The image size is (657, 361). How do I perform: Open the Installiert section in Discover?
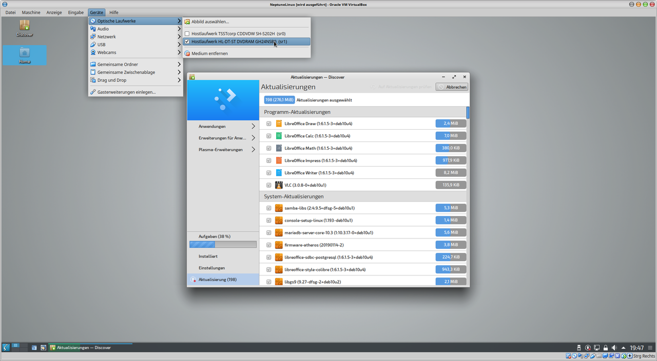coord(223,256)
